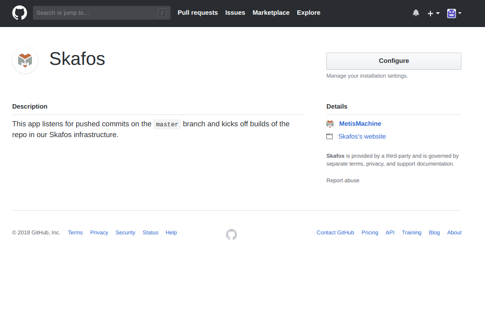Visit Skafos's website link
The height and width of the screenshot is (312, 485).
tap(362, 137)
